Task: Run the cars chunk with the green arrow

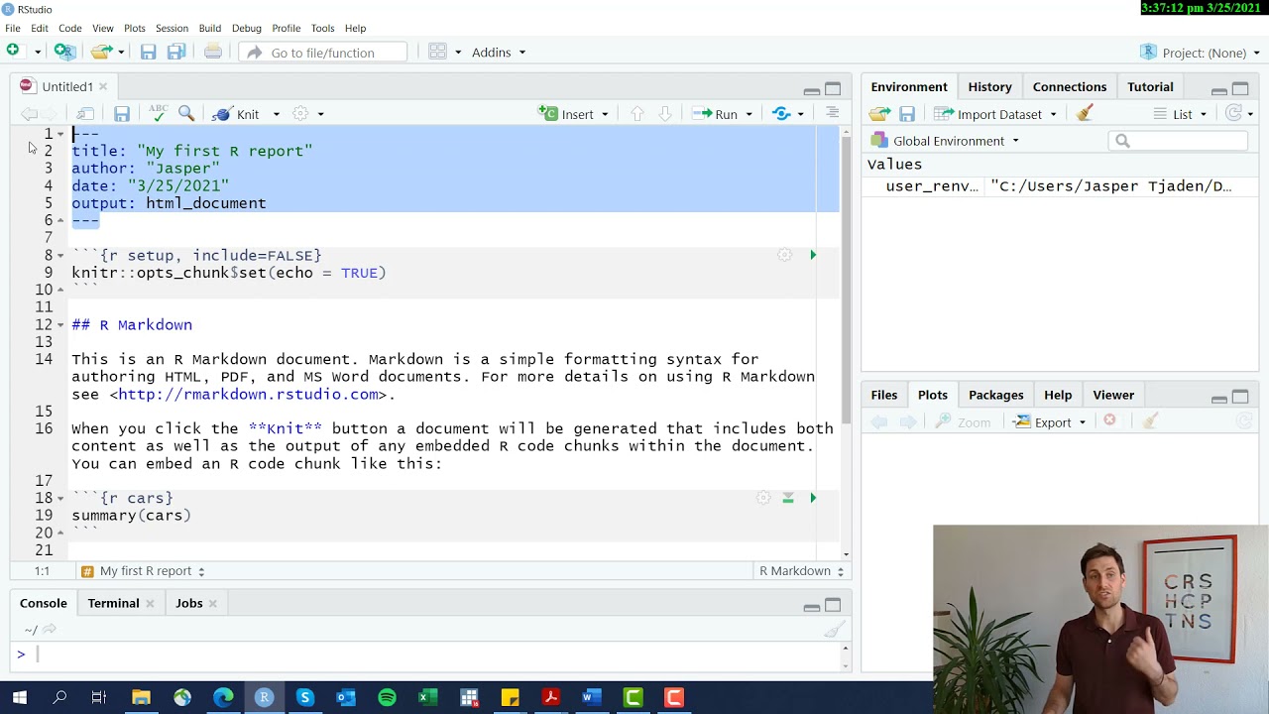Action: coord(813,498)
